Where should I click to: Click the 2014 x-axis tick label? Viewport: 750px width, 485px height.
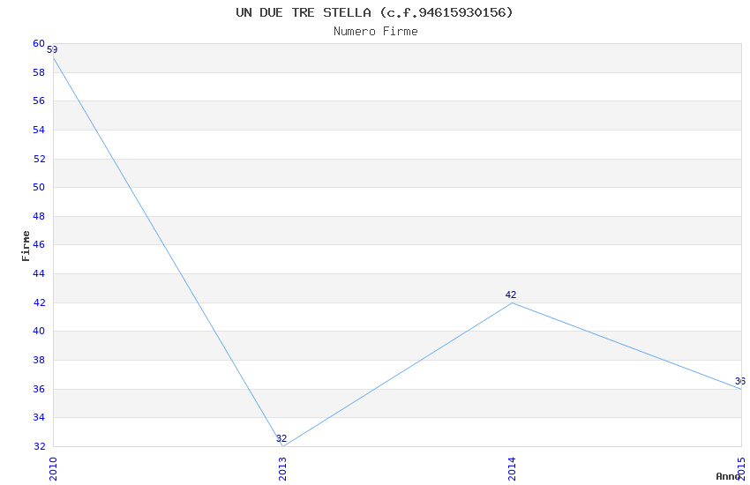pos(512,467)
